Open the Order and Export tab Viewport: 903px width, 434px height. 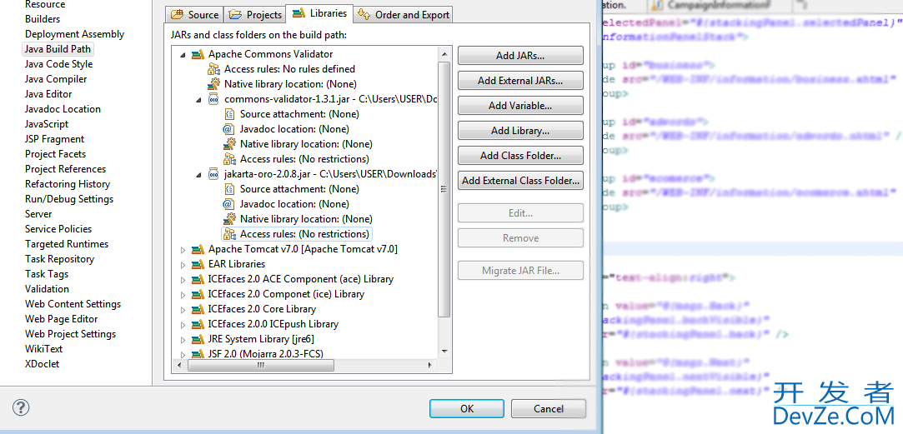(403, 14)
